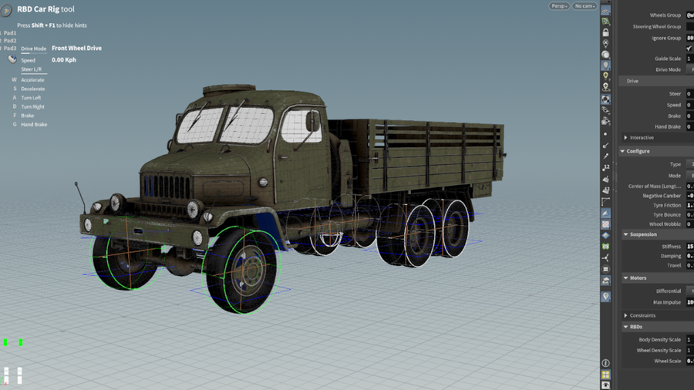This screenshot has height=390, width=694.
Task: Open the Differential dropdown under Motors
Action: 690,291
